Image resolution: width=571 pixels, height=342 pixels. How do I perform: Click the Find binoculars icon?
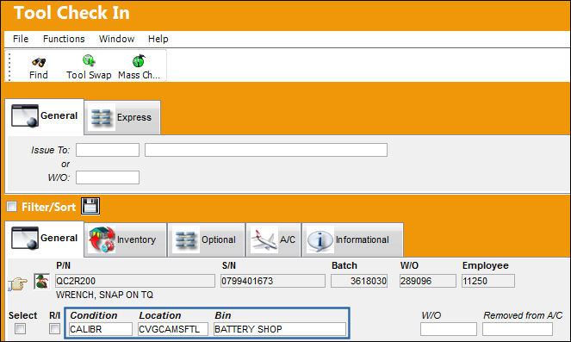(38, 62)
